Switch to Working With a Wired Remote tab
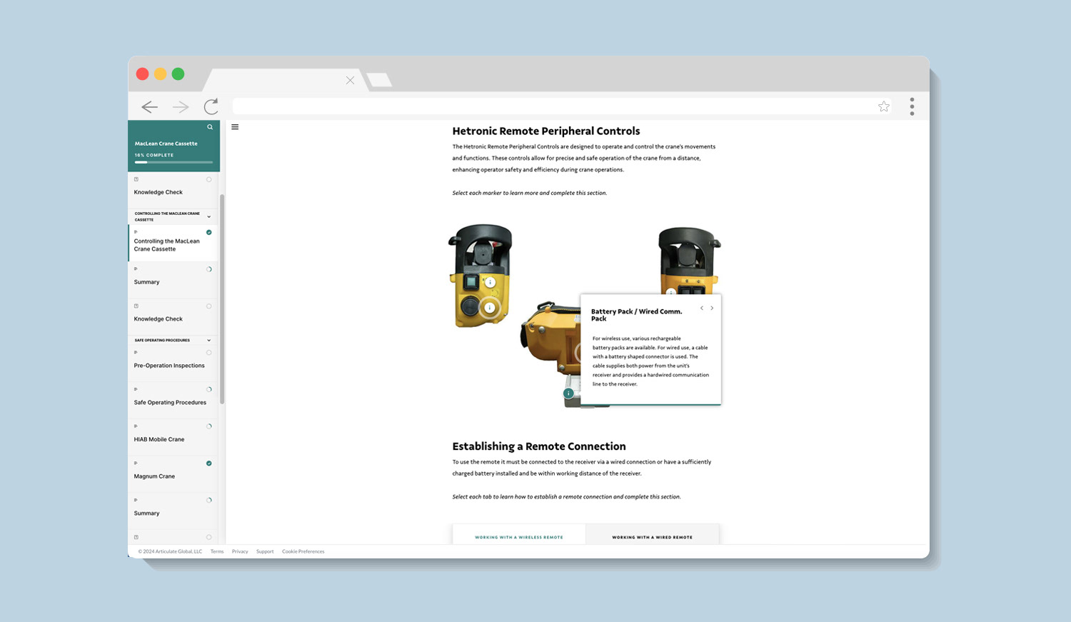Screen dimensions: 1071x622 (653, 536)
